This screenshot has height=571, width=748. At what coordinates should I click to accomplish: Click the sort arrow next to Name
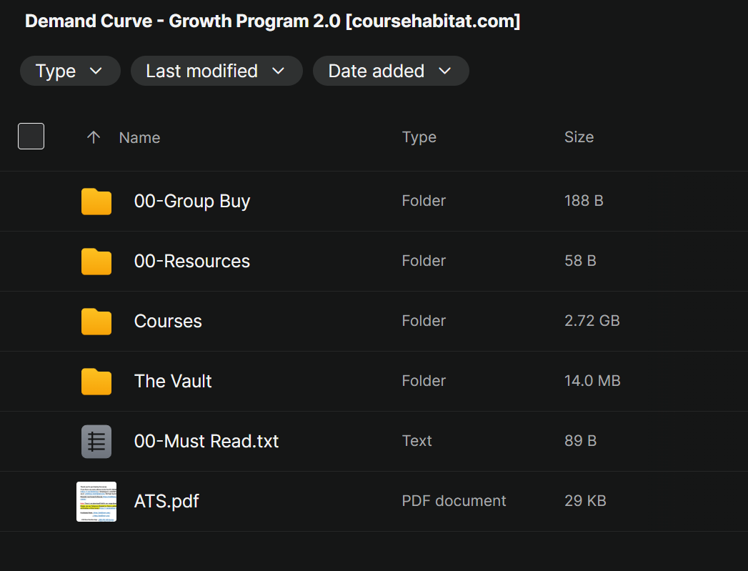pos(93,137)
